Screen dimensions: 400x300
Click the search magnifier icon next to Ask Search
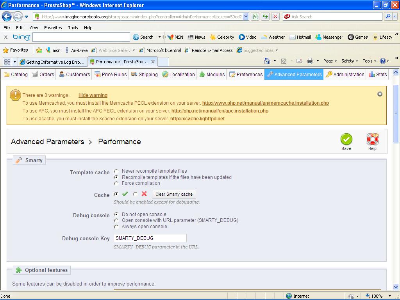click(388, 17)
